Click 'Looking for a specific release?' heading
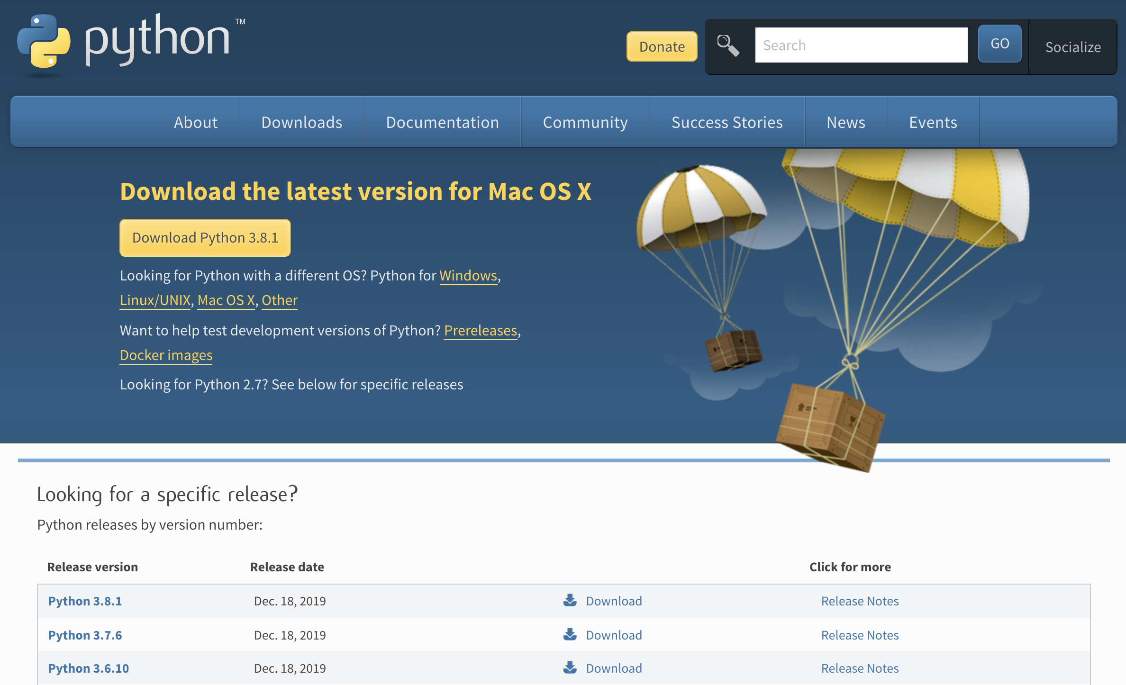The image size is (1126, 685). (x=167, y=495)
